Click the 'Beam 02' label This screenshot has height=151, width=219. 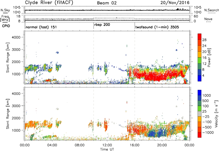(x=107, y=3)
